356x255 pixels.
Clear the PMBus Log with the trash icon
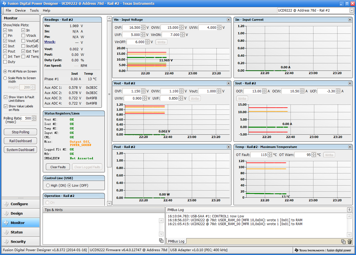(x=350, y=241)
